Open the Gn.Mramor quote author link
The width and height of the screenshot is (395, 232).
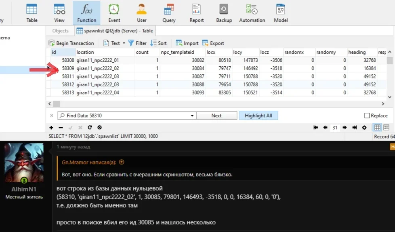[89, 162]
